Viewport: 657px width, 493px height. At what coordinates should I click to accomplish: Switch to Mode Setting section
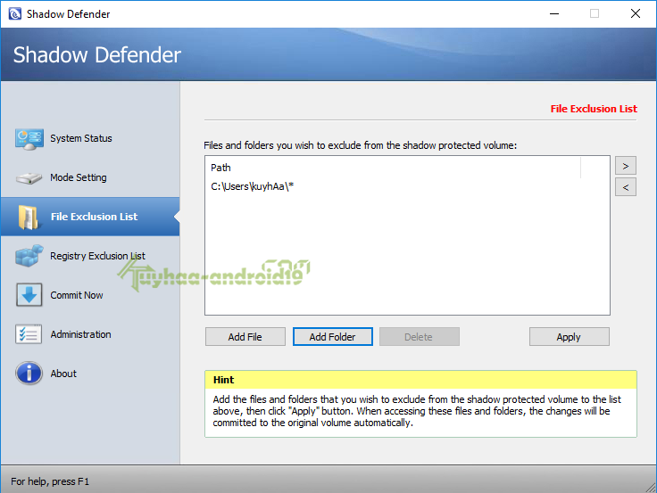(79, 177)
